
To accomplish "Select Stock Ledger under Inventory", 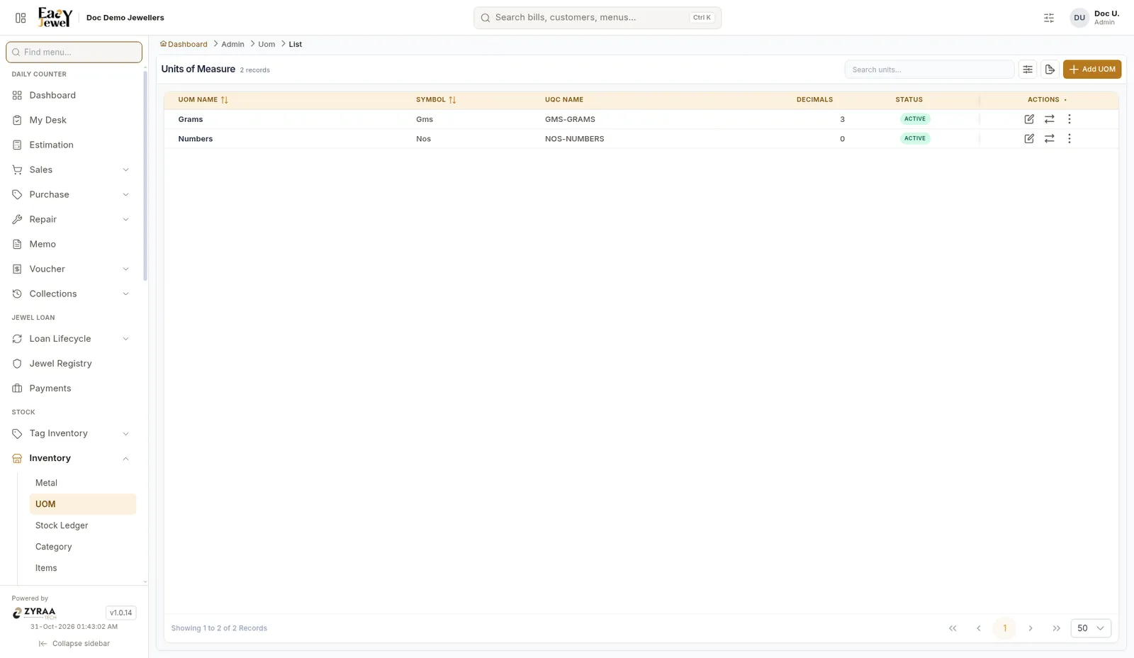I will [82, 525].
